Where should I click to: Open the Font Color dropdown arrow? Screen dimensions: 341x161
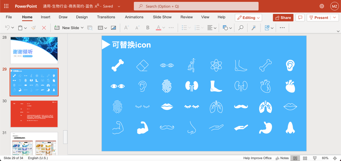[x=164, y=28]
